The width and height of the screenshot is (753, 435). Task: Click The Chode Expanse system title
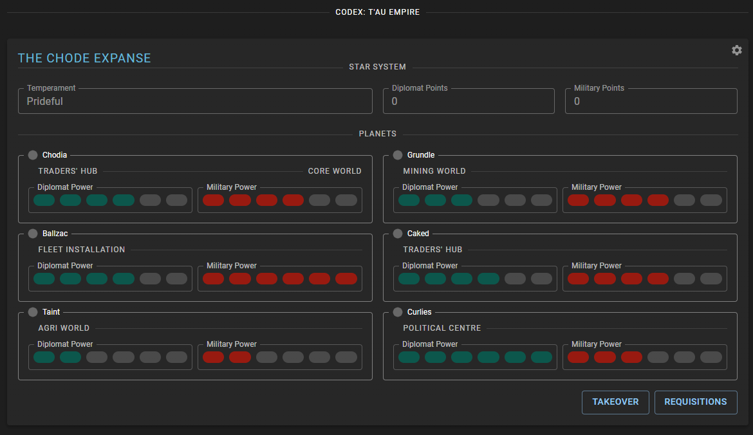[x=84, y=58]
